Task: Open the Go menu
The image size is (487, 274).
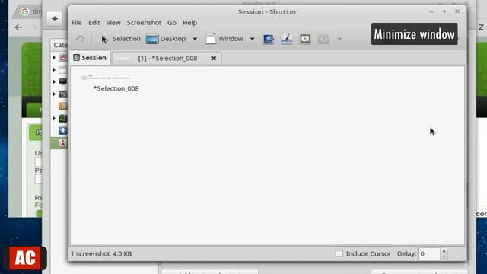Action: (172, 23)
